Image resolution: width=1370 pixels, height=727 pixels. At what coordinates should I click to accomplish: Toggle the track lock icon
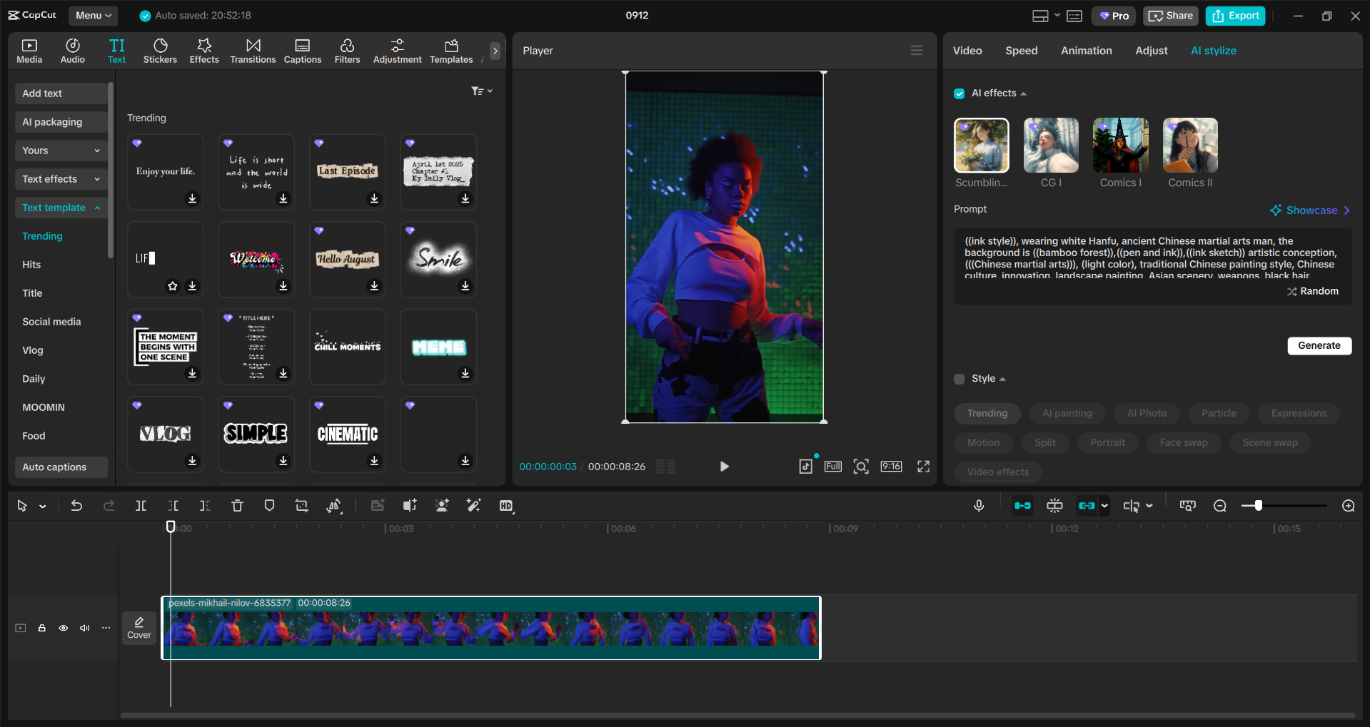[x=42, y=628]
